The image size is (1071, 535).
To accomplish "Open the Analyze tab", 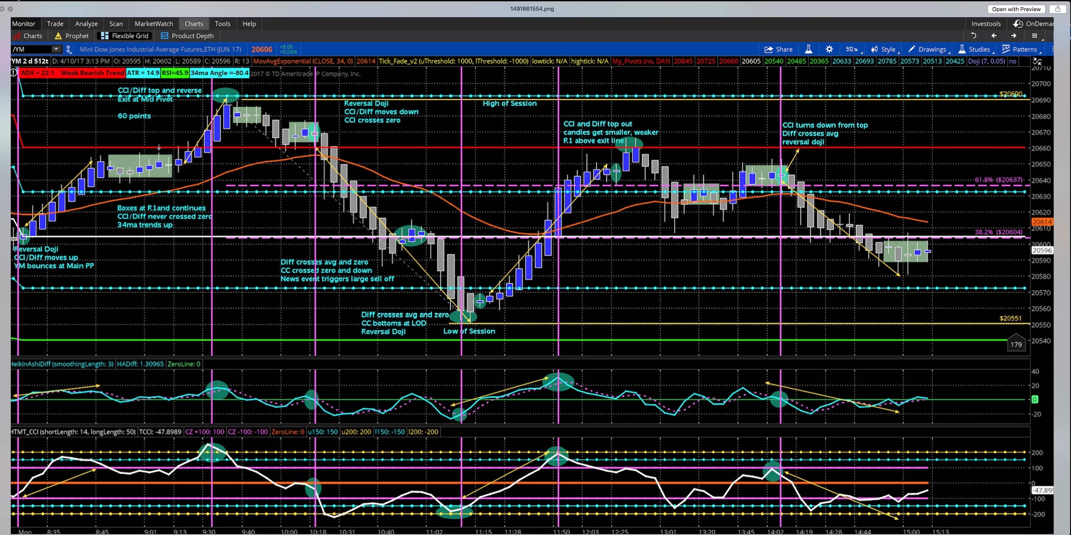I will tap(86, 24).
